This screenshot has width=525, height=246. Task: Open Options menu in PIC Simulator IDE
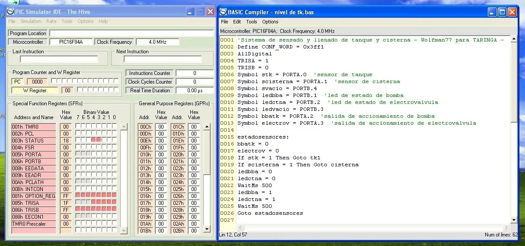(86, 21)
